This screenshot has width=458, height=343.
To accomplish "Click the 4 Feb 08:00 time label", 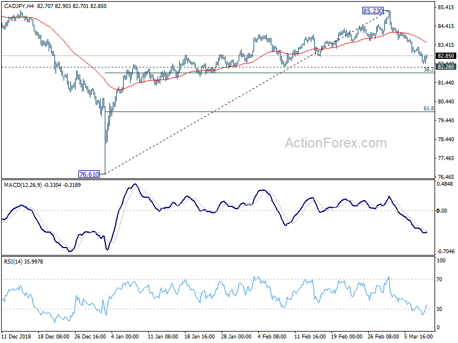I will tap(271, 336).
